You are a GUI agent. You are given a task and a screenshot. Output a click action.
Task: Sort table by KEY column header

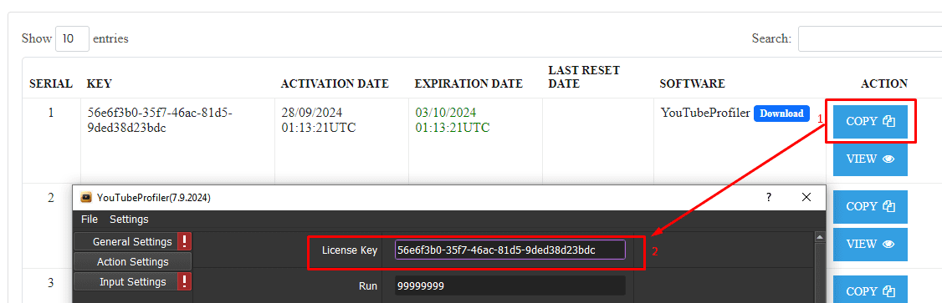[100, 84]
